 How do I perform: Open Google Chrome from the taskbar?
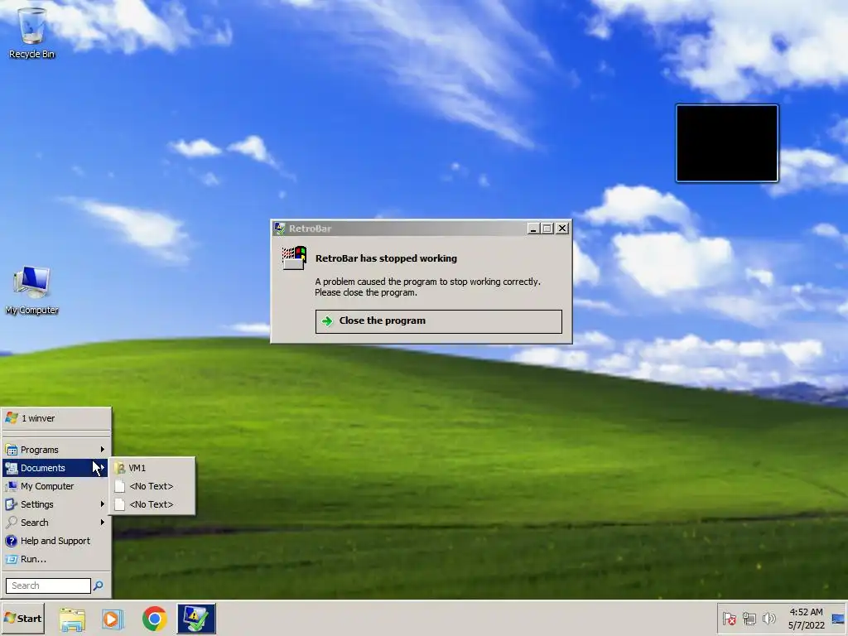tap(155, 619)
